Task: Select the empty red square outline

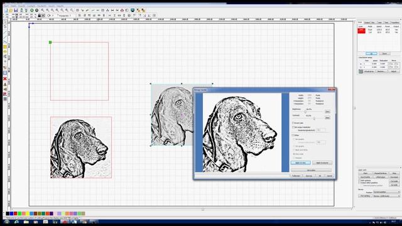Action: (79, 71)
